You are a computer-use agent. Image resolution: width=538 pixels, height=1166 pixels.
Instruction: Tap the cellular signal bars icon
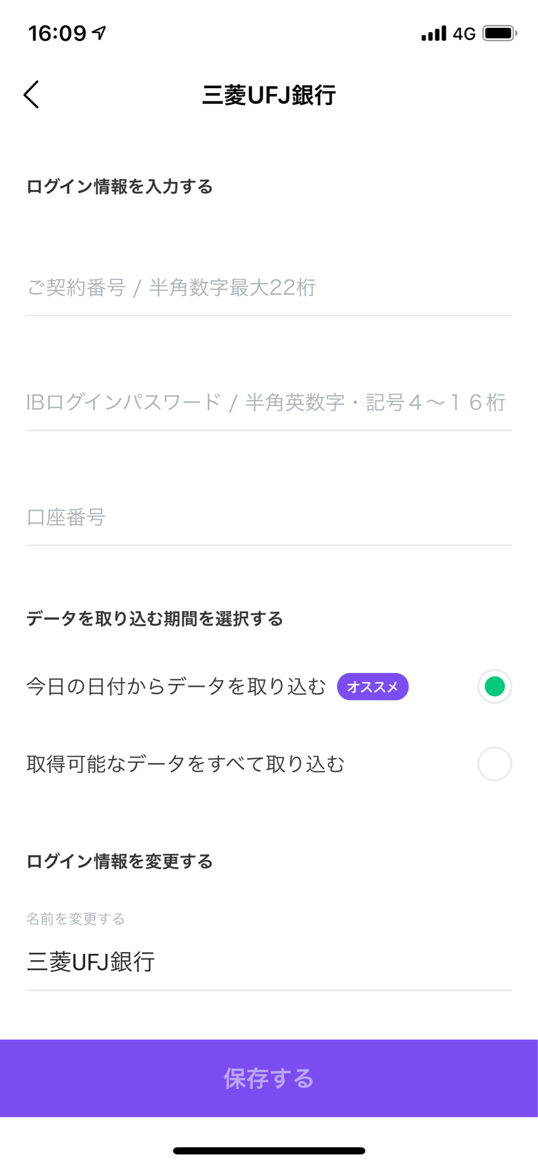pos(433,33)
